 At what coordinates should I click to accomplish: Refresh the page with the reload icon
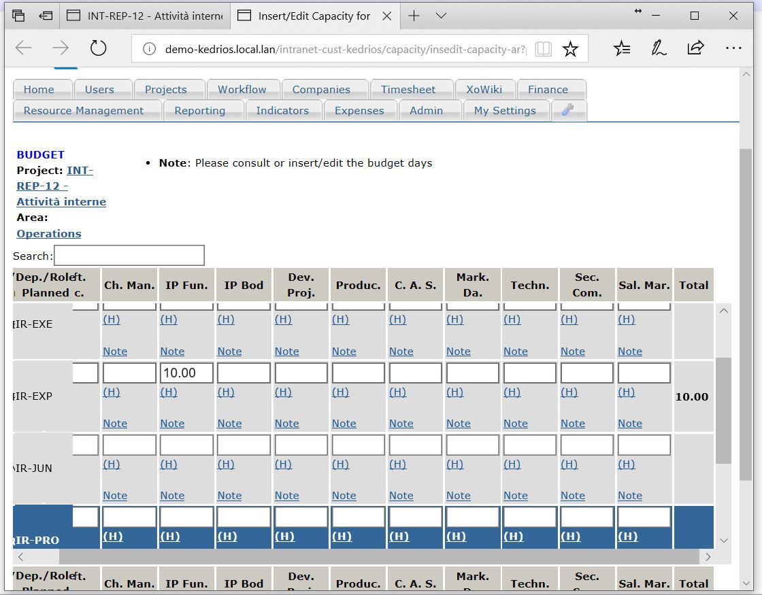point(98,48)
